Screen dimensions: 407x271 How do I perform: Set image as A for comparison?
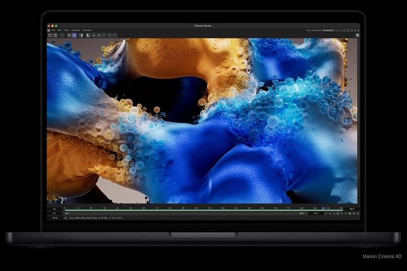pos(94,36)
